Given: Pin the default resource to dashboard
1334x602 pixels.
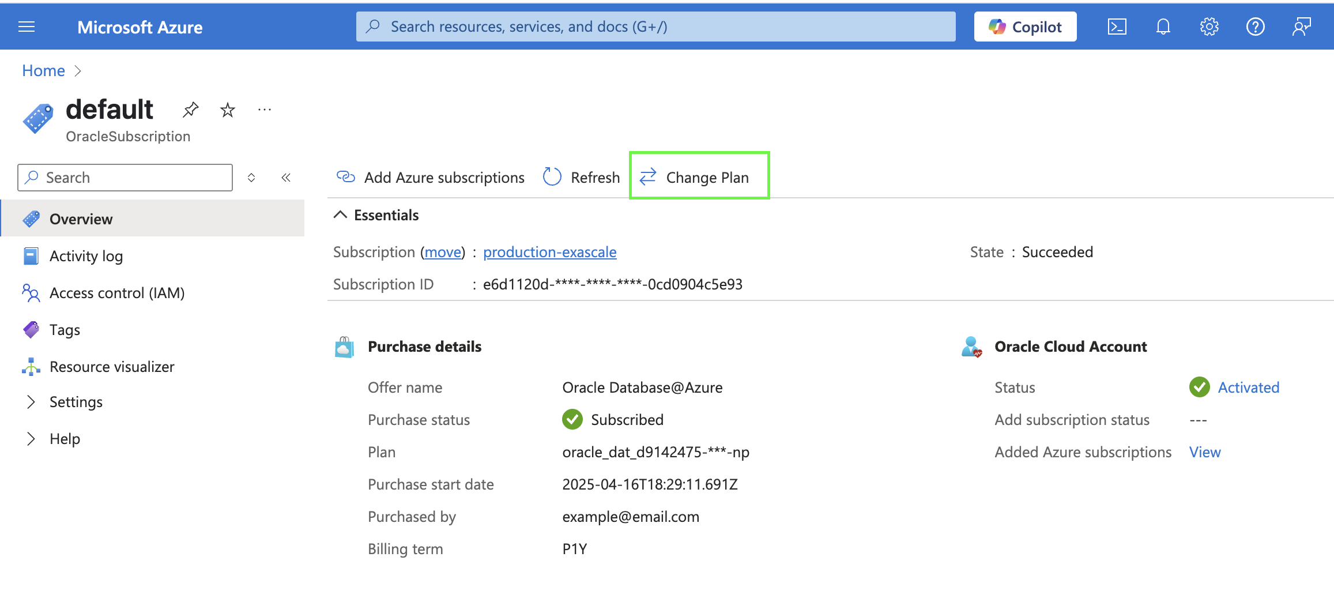Looking at the screenshot, I should coord(190,110).
